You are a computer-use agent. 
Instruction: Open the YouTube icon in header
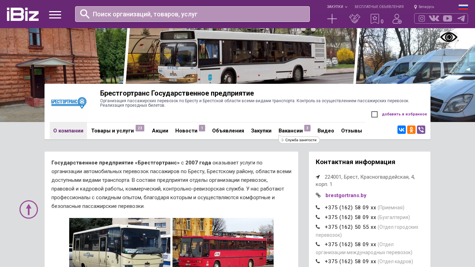(448, 18)
